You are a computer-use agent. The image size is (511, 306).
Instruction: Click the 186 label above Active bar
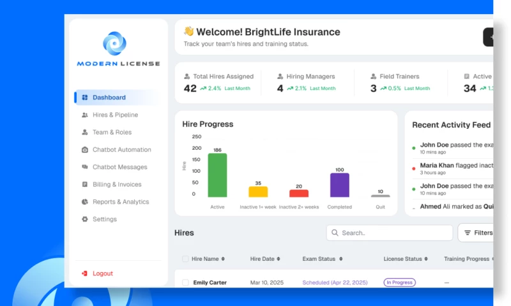[217, 150]
